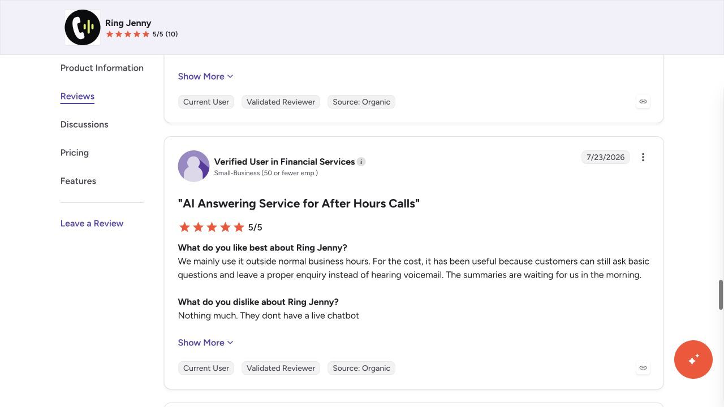Open the Discussions section
Viewport: 724px width, 407px height.
point(84,124)
